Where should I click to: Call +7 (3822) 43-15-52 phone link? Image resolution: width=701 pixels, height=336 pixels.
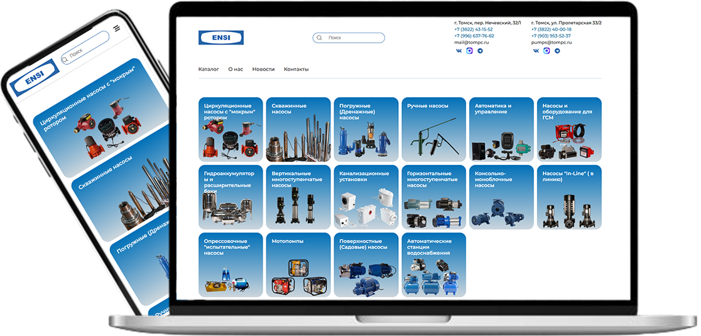[x=474, y=29]
